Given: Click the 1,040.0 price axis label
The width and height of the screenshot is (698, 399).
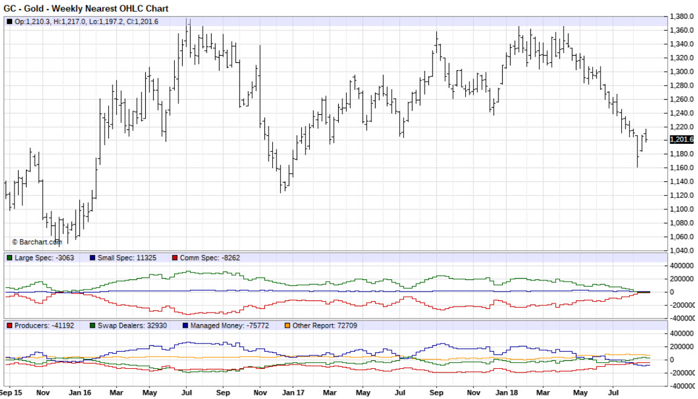Looking at the screenshot, I should (682, 250).
